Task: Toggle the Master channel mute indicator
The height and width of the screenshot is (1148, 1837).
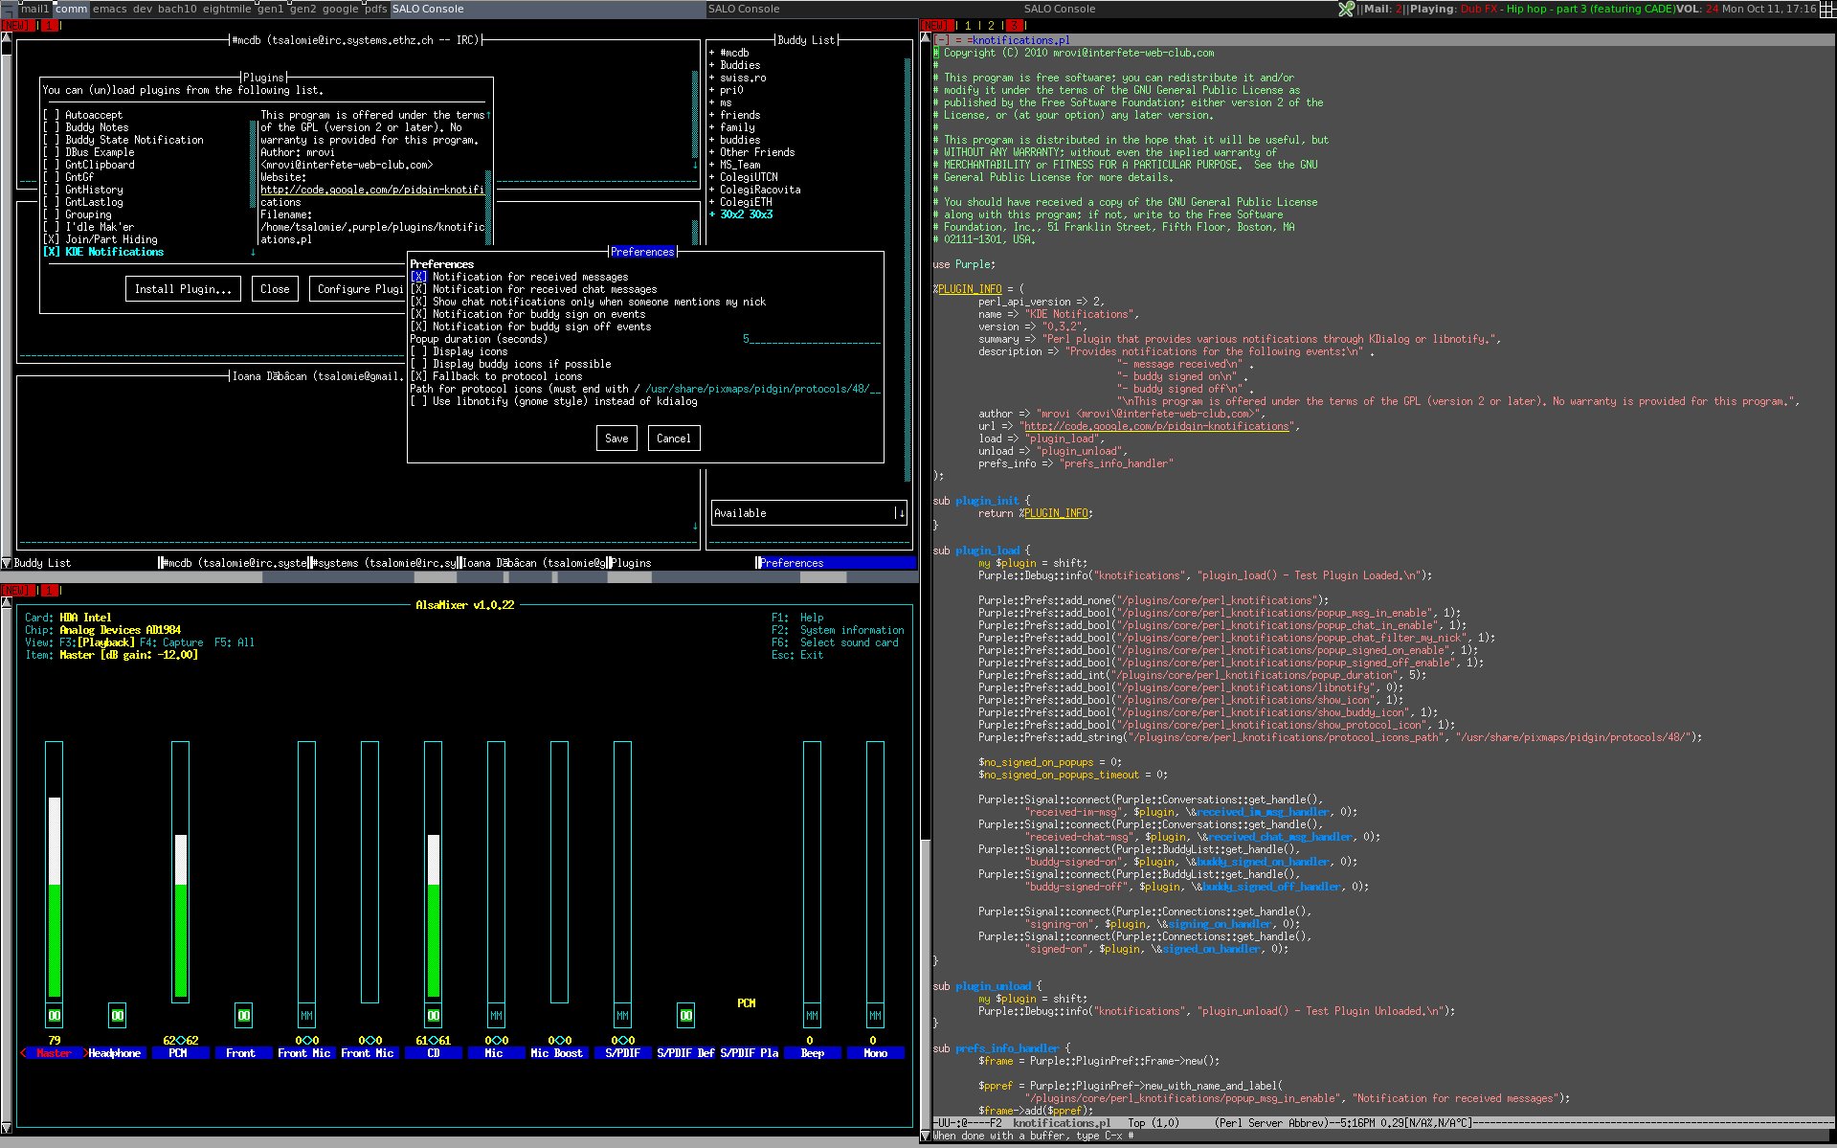Action: [55, 1015]
